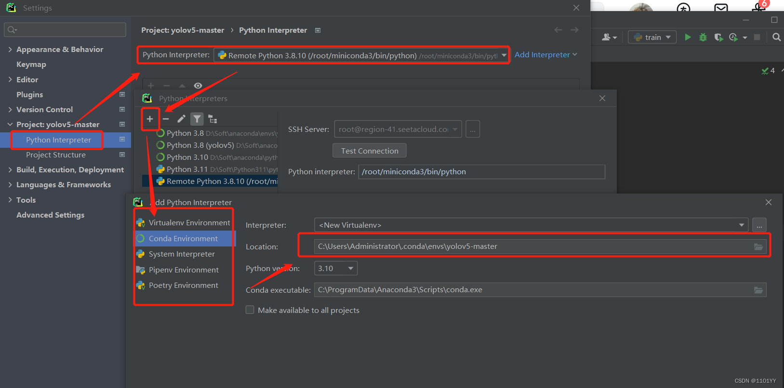Click the settings search field
Viewport: 784px width, 388px height.
tap(65, 29)
